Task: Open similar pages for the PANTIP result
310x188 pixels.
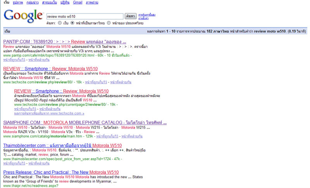Action: tap(39, 60)
